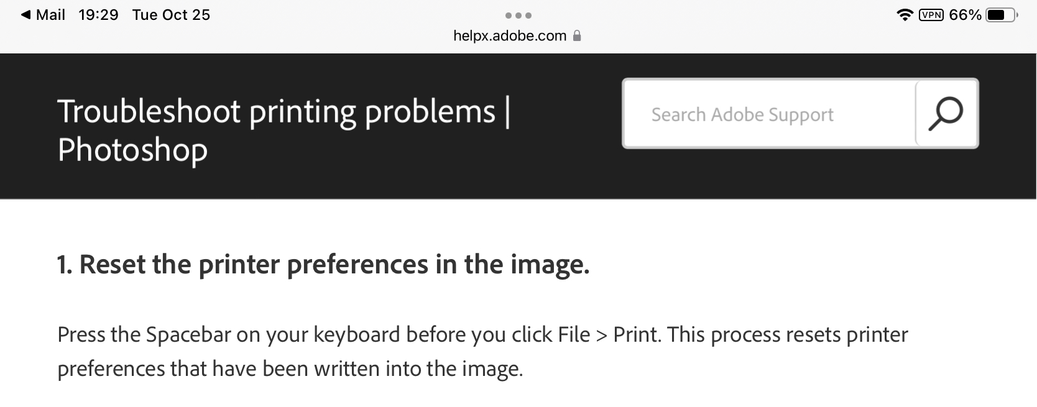Tap the 19:29 clock in status bar

(x=98, y=15)
